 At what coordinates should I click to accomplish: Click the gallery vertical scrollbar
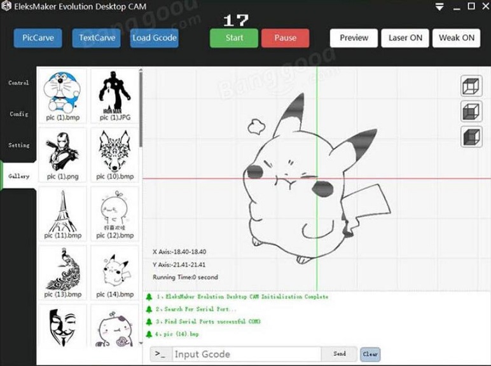click(141, 109)
